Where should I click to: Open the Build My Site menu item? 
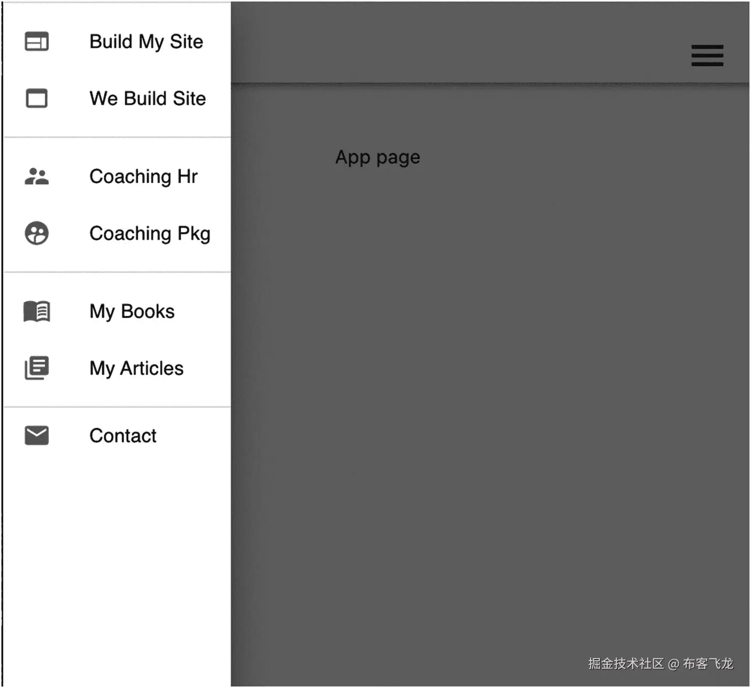(x=117, y=42)
